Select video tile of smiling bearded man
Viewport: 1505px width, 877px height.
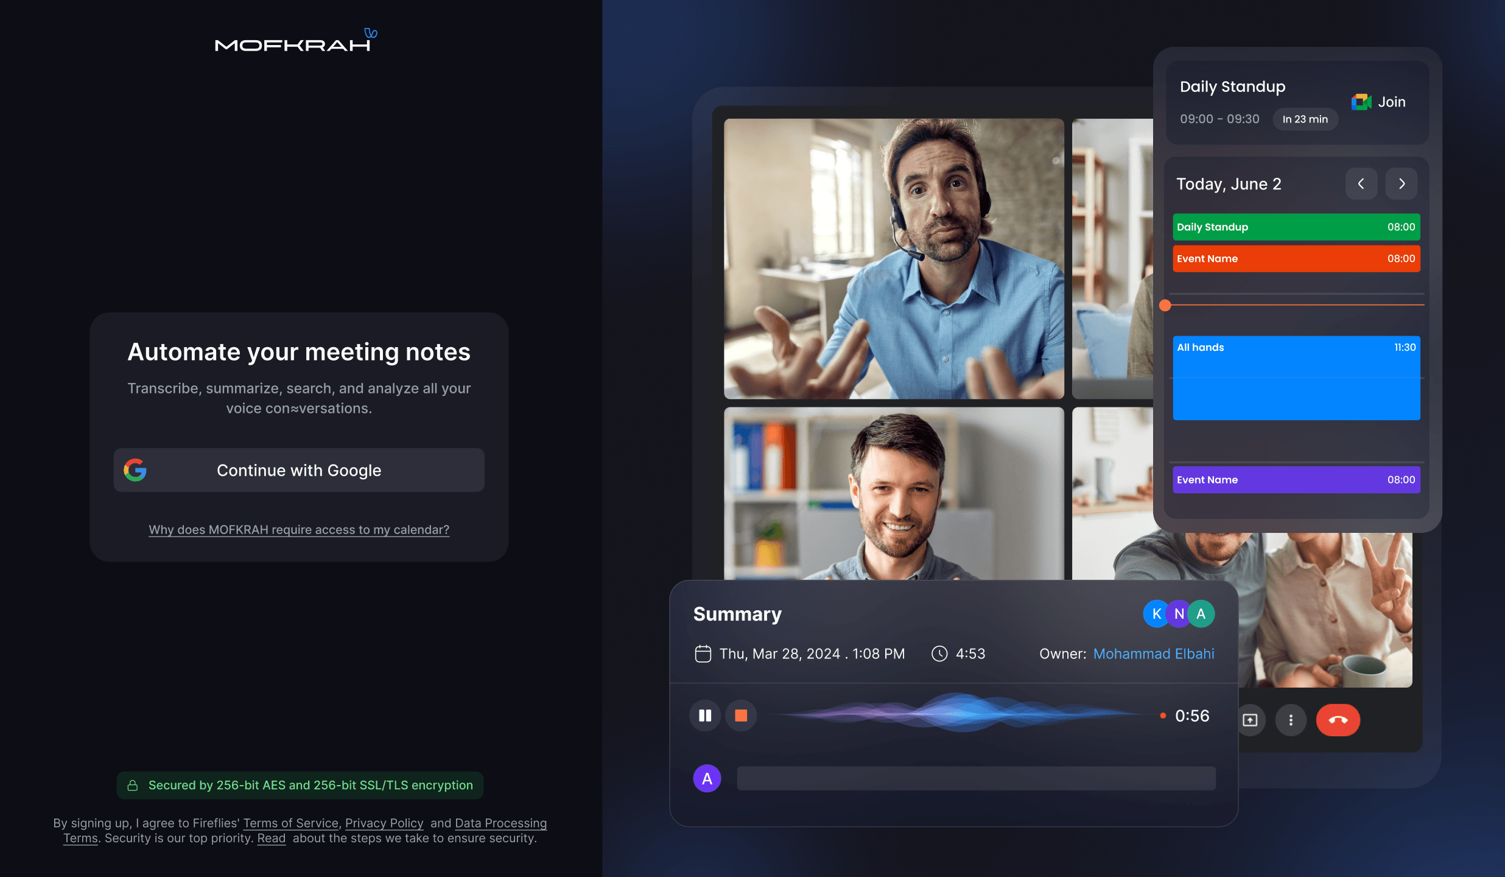(894, 493)
